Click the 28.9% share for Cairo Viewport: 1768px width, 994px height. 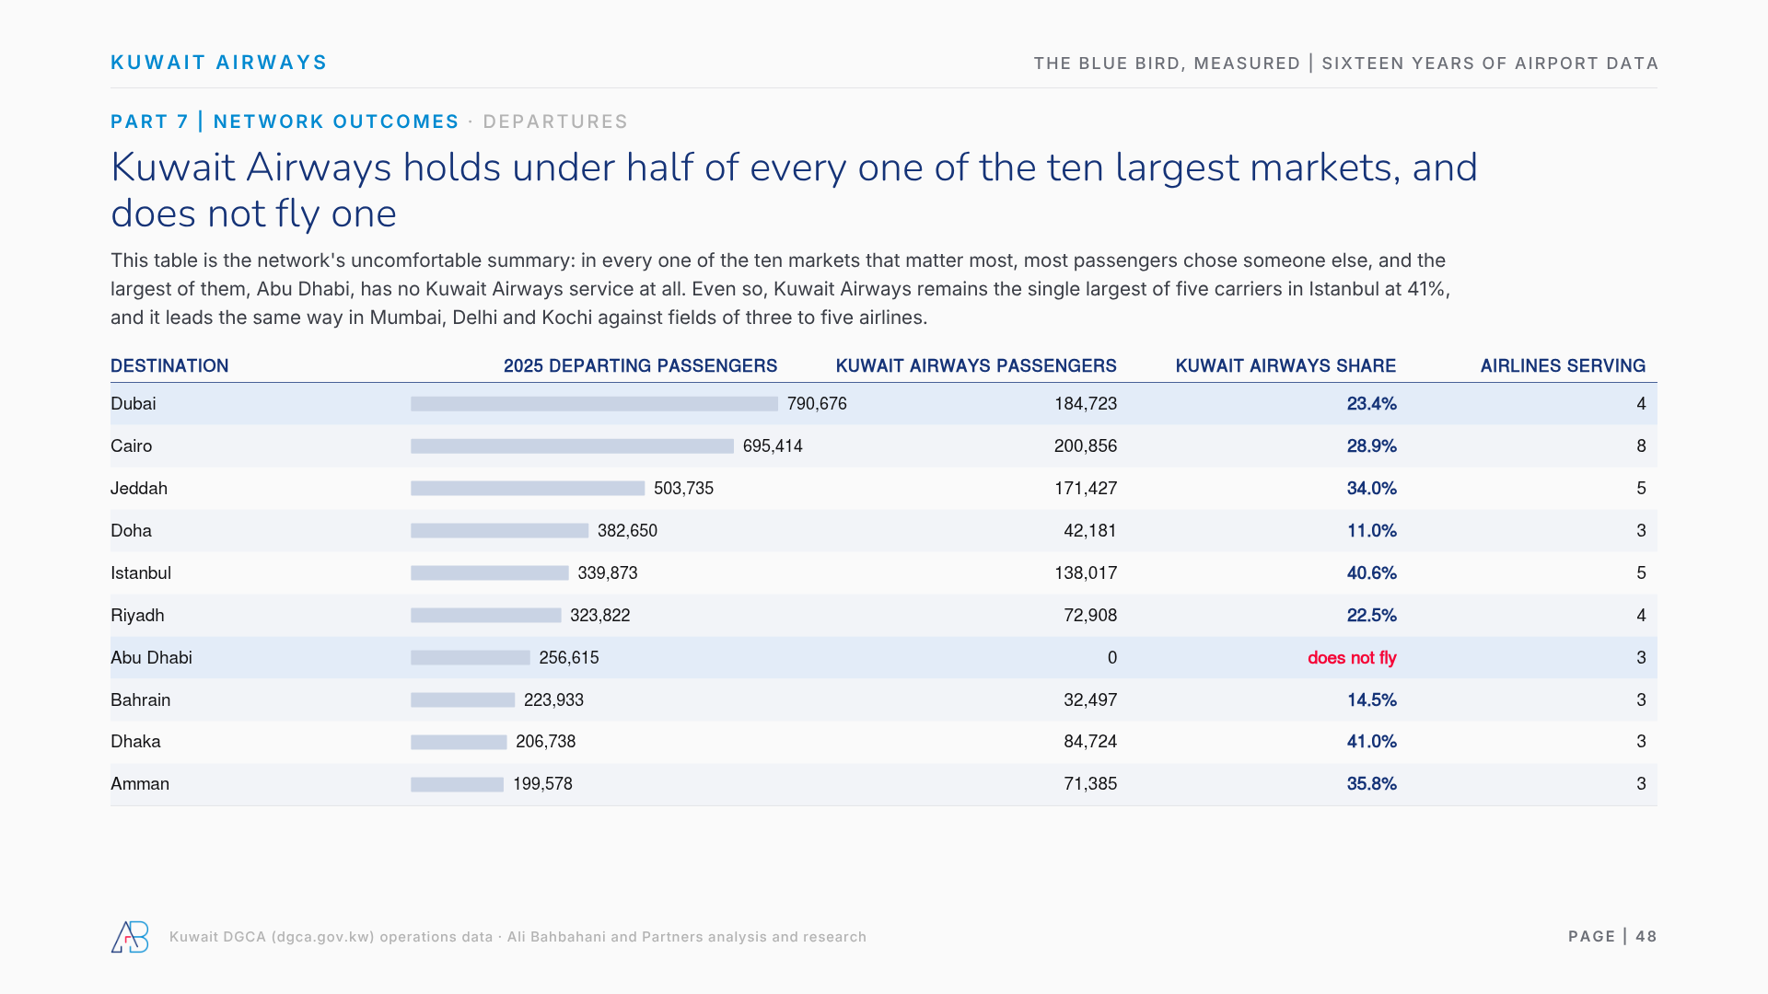coord(1371,446)
